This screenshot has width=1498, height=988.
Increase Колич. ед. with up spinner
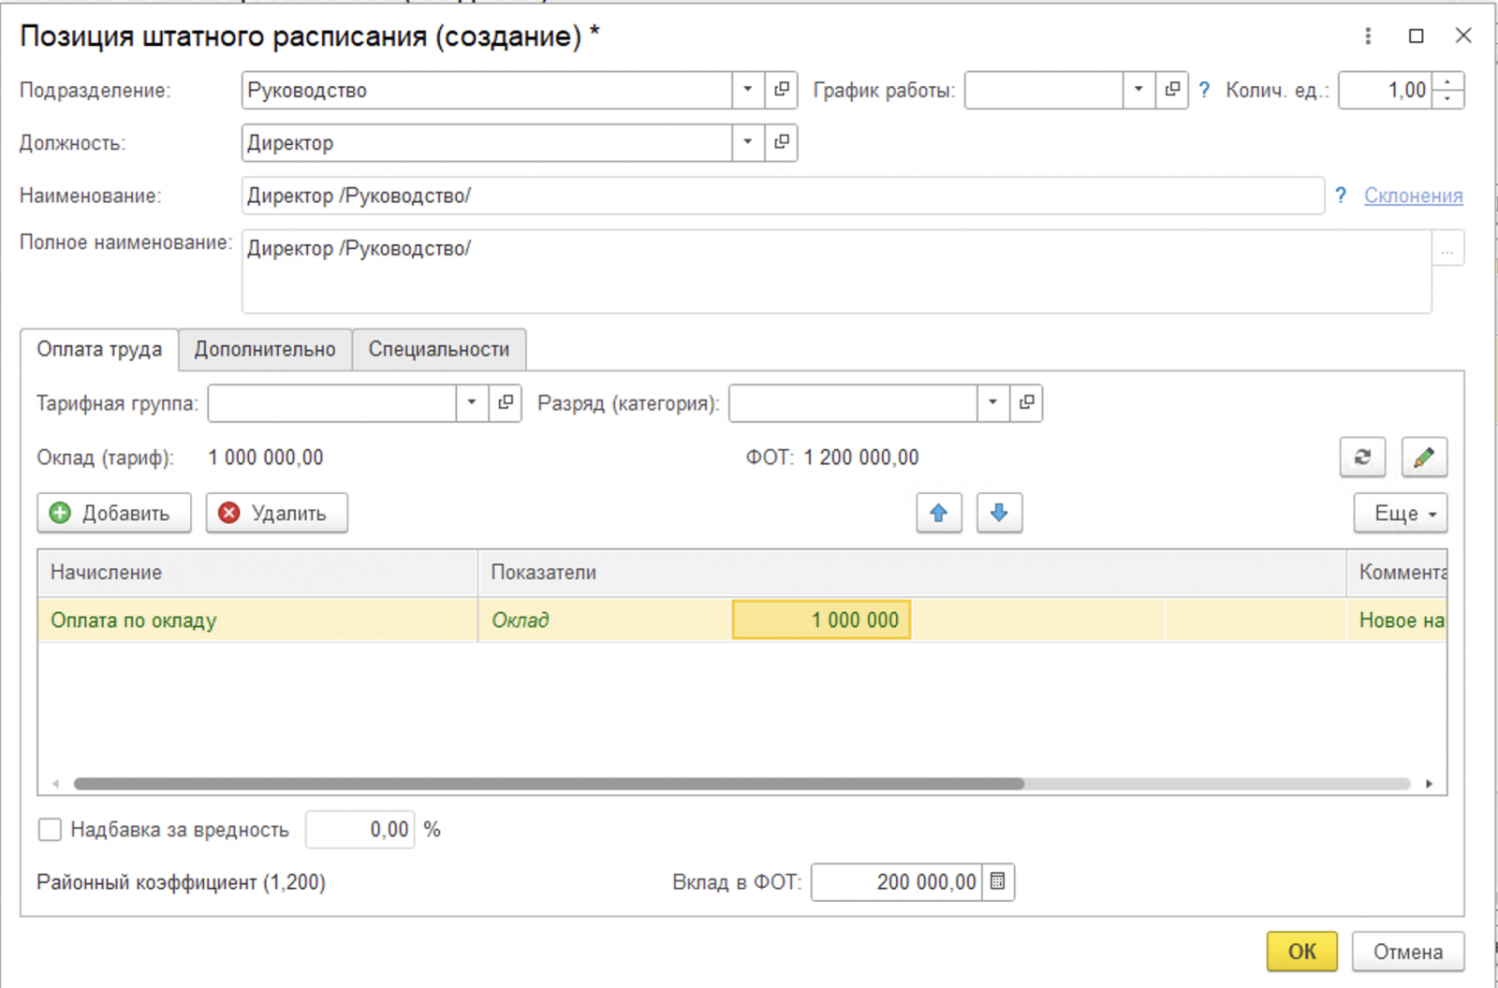pos(1448,82)
